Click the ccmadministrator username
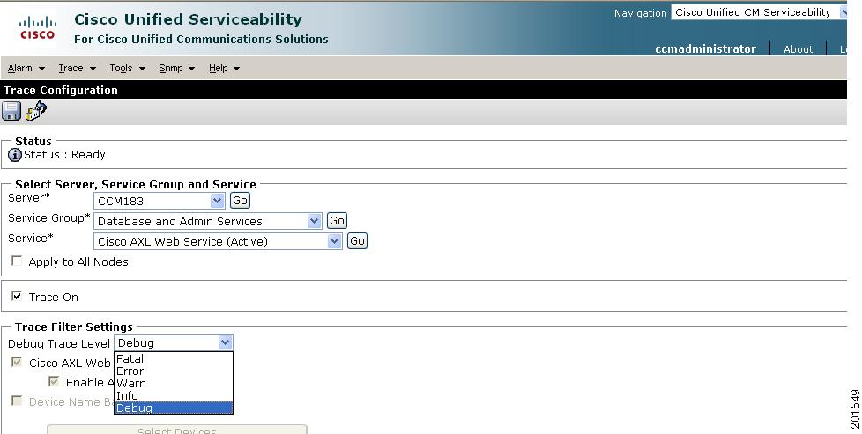Image resolution: width=862 pixels, height=434 pixels. [705, 49]
